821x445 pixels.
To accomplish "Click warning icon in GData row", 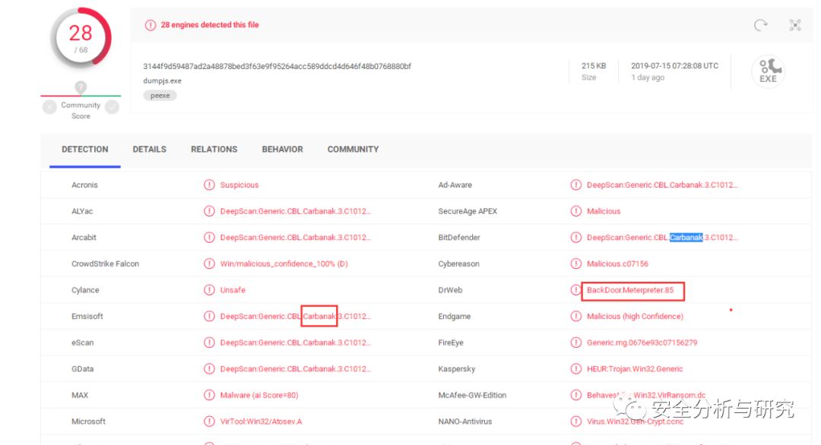I will [x=210, y=368].
